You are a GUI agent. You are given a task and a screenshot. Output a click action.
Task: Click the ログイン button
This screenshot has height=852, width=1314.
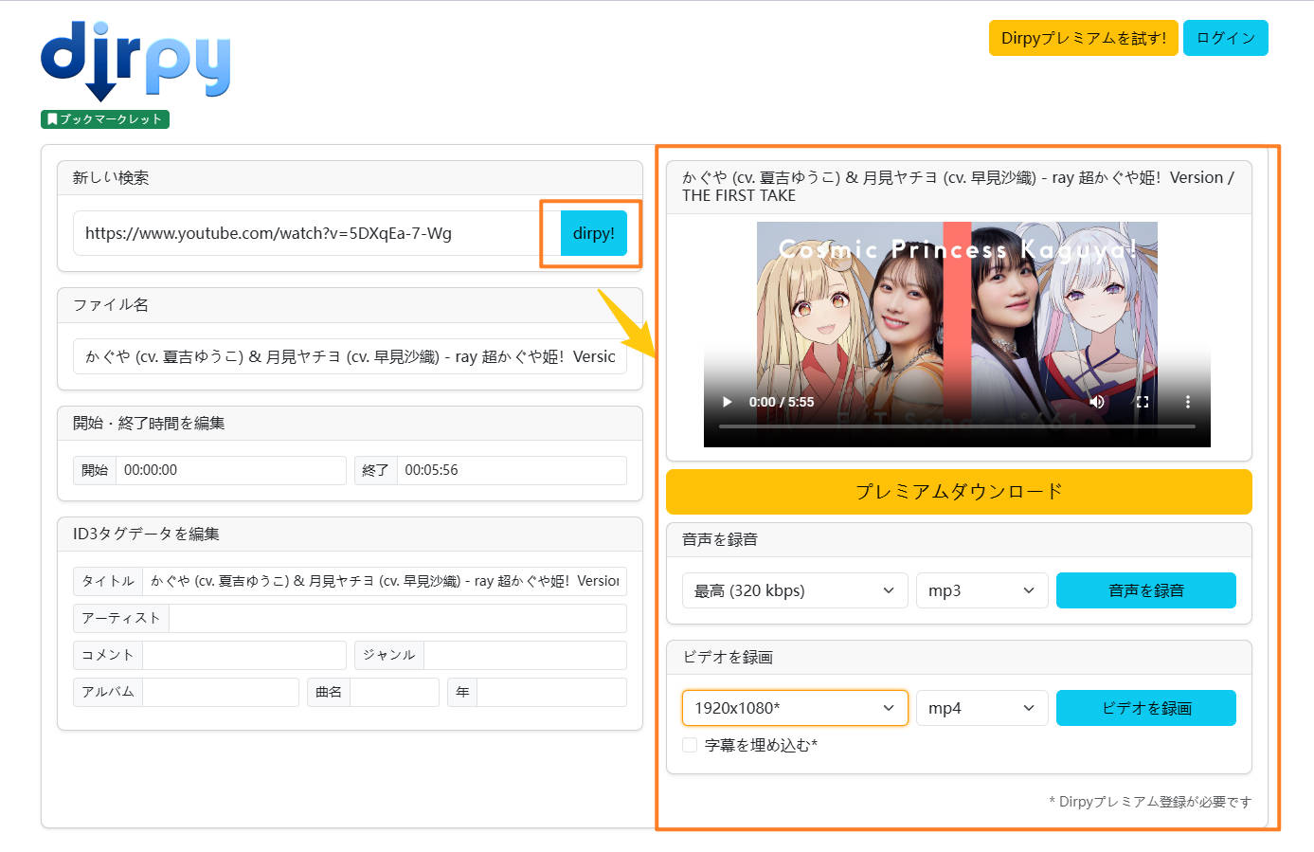tap(1226, 38)
